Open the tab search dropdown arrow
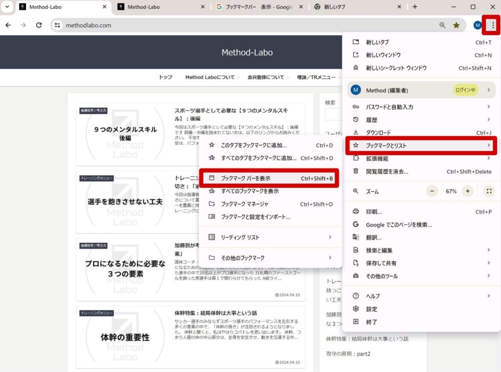Screen dimensions: 501x372 point(7,7)
